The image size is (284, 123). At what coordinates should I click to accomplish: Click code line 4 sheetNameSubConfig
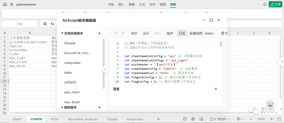(x=163, y=56)
